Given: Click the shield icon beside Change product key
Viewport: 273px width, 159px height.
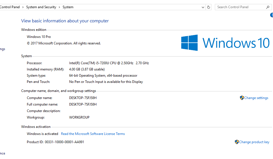Looking at the screenshot, I should 237,142.
